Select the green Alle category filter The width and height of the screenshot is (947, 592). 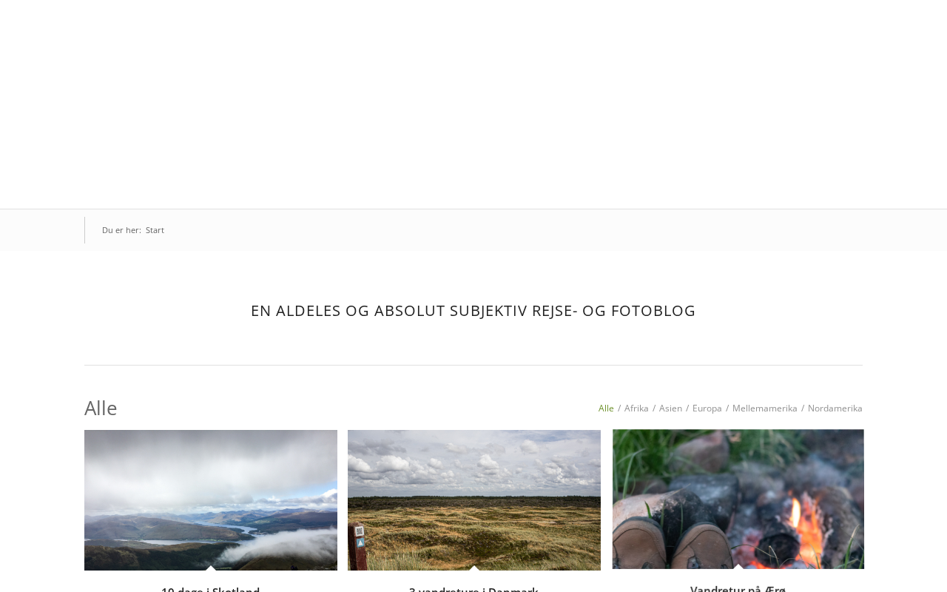606,408
